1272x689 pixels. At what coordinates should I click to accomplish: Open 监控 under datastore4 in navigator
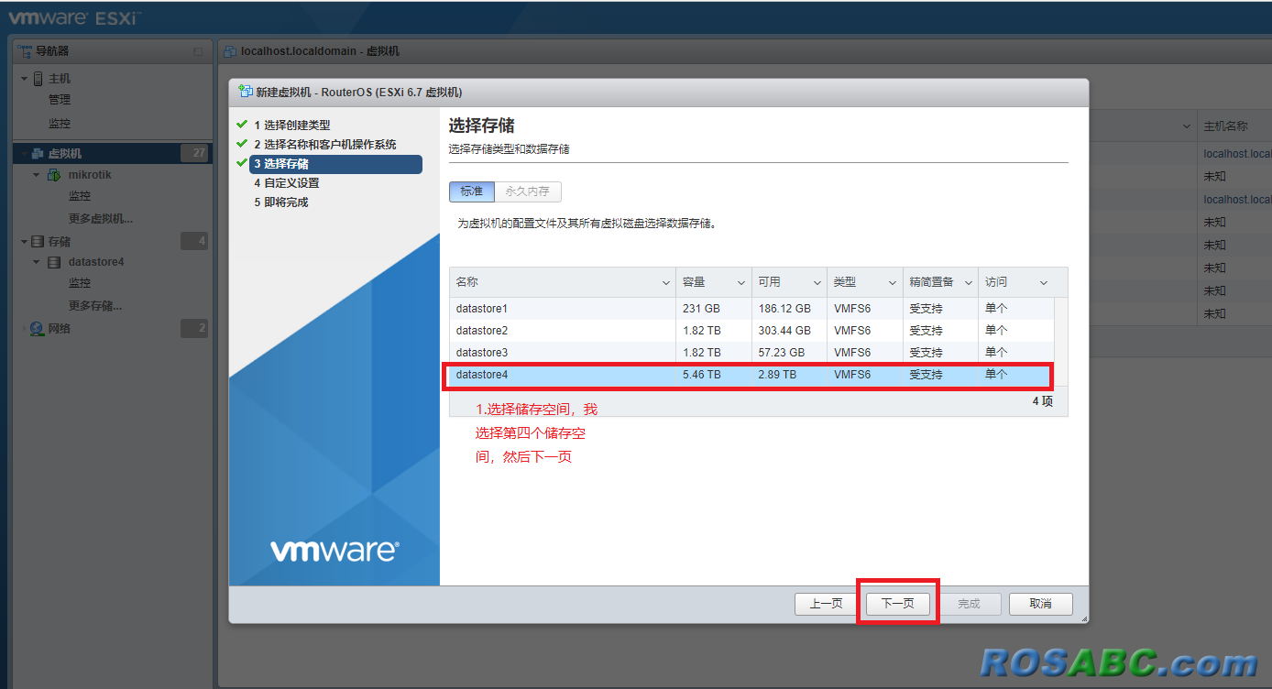[x=80, y=283]
